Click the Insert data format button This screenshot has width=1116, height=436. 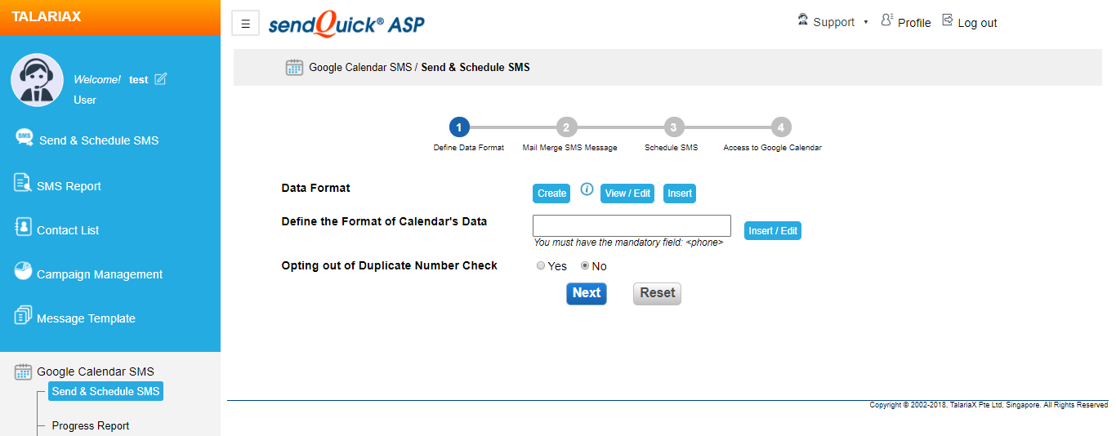[x=680, y=194]
